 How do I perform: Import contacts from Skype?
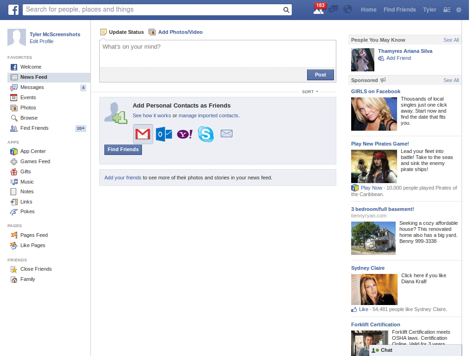(x=205, y=134)
